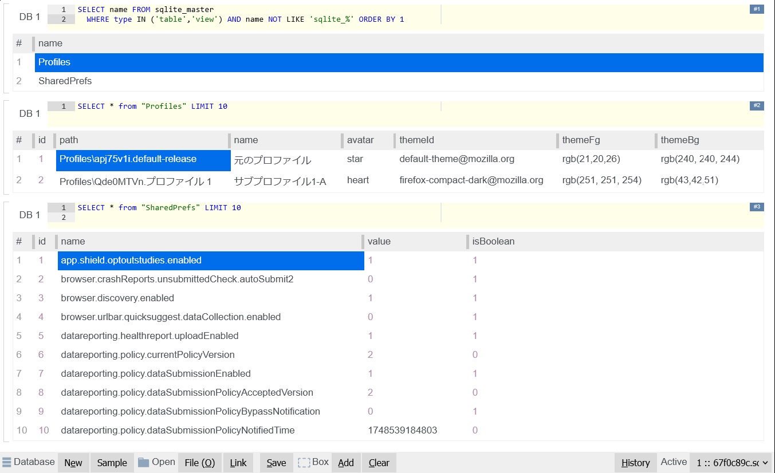
Task: Open the Active database dropdown
Action: [730, 463]
